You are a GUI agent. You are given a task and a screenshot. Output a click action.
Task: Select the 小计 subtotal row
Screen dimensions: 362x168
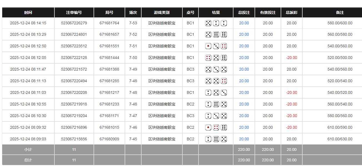[28, 149]
